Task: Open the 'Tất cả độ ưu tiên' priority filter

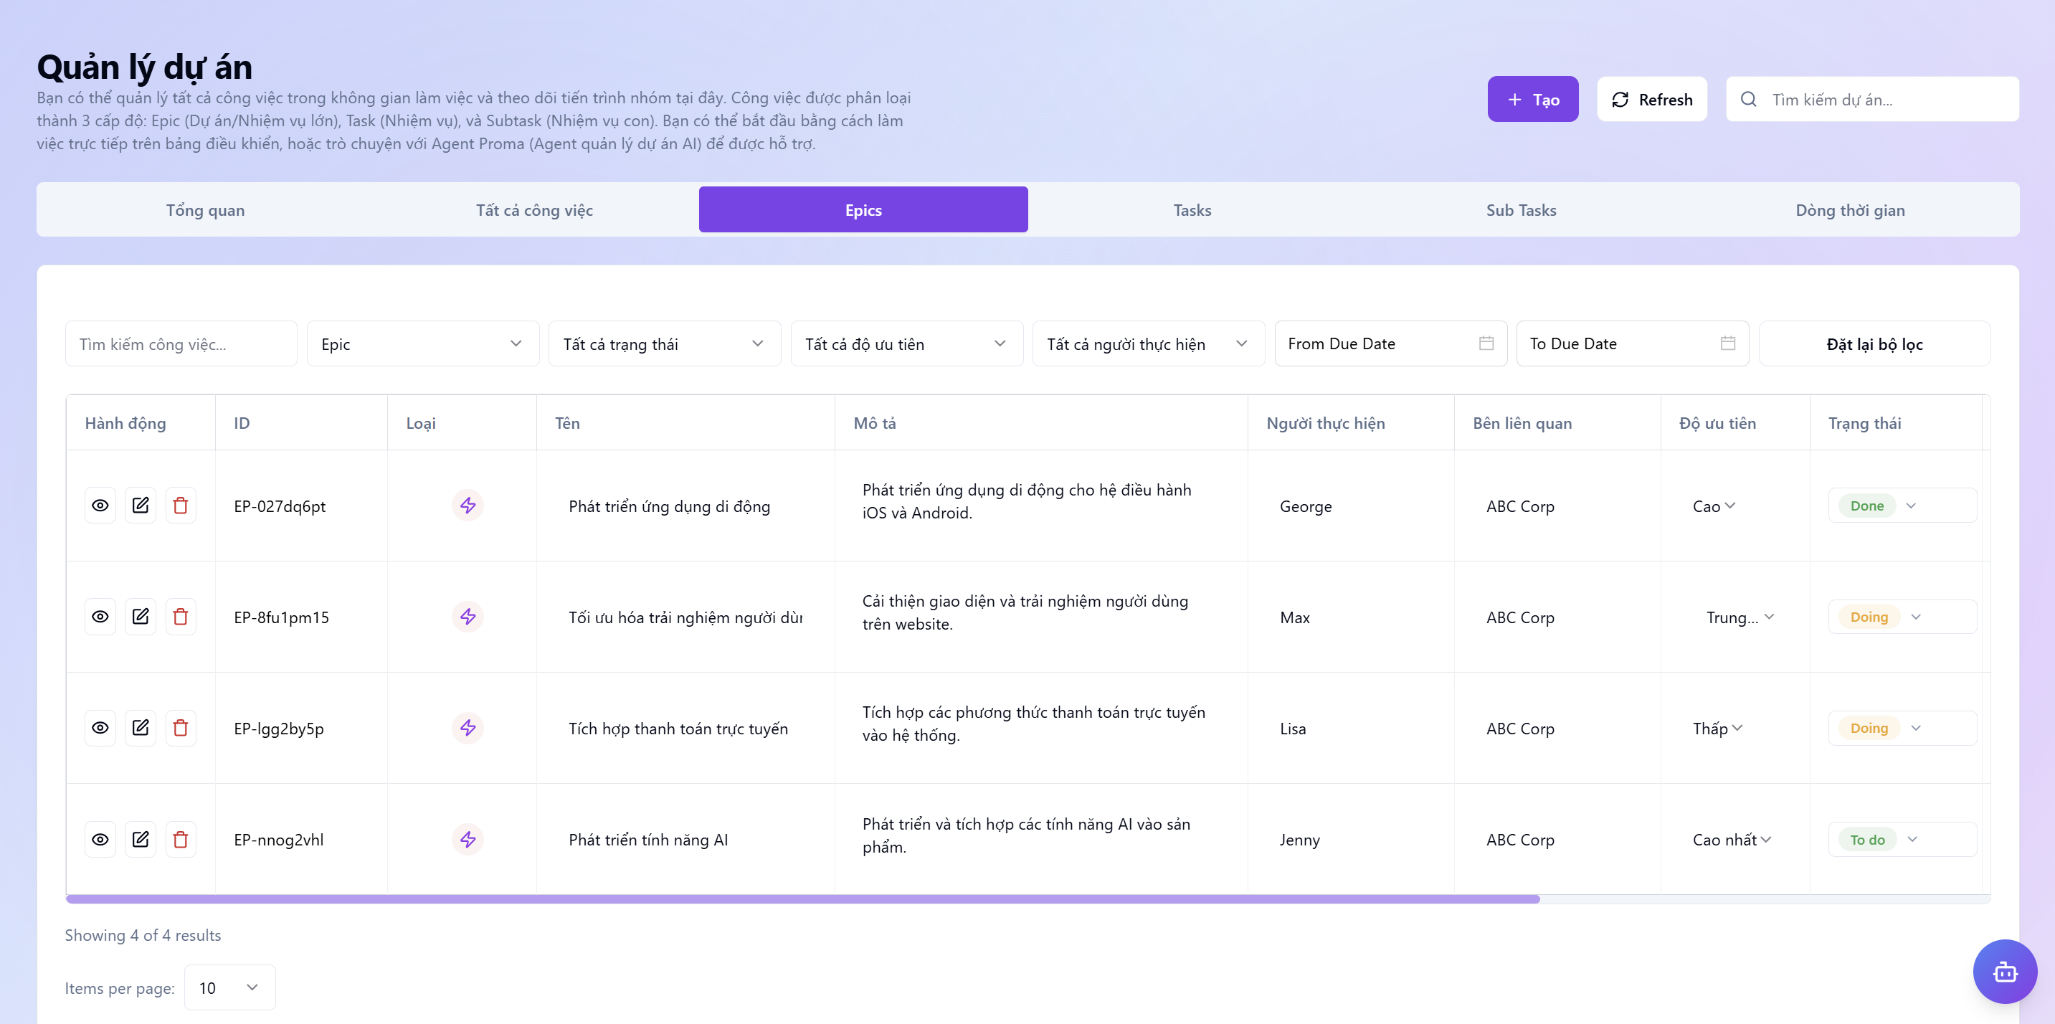Action: point(906,343)
